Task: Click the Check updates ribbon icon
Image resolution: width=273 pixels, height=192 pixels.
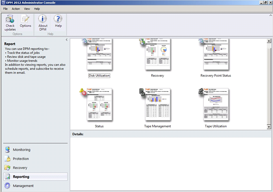Action: pyautogui.click(x=10, y=18)
